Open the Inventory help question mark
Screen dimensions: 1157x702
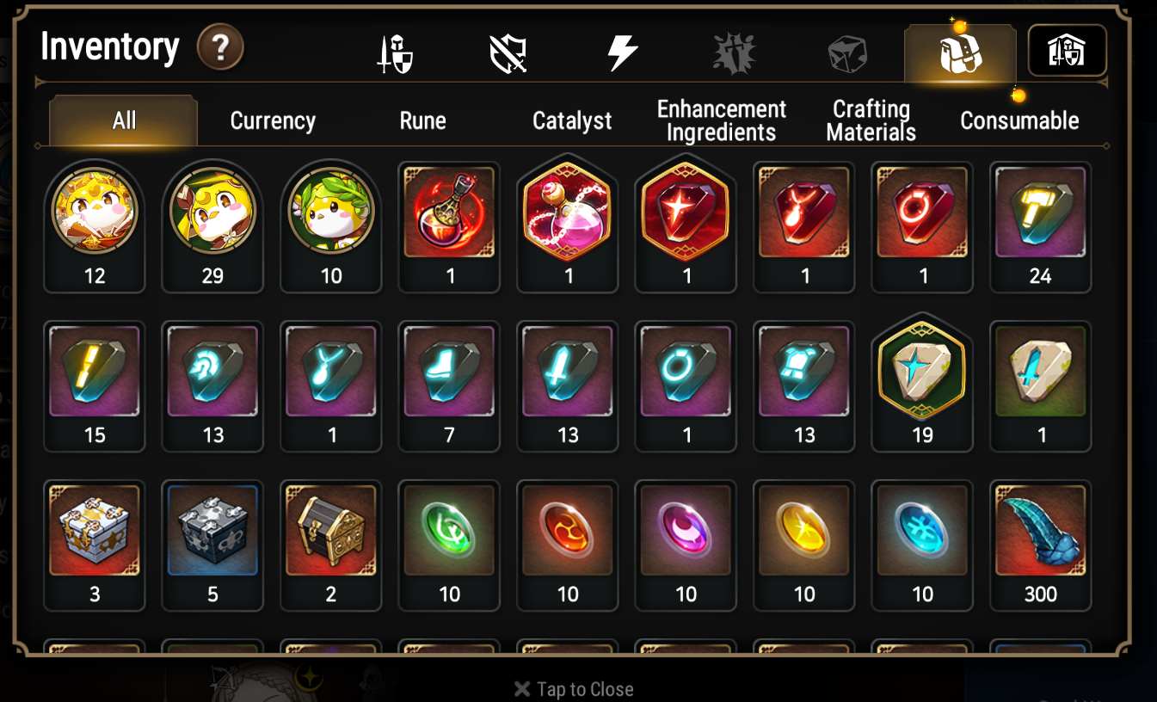click(220, 47)
